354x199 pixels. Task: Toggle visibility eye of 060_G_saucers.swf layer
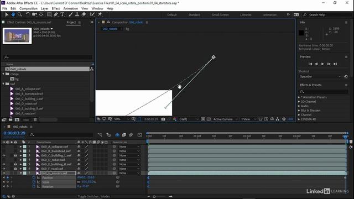pos(4,173)
